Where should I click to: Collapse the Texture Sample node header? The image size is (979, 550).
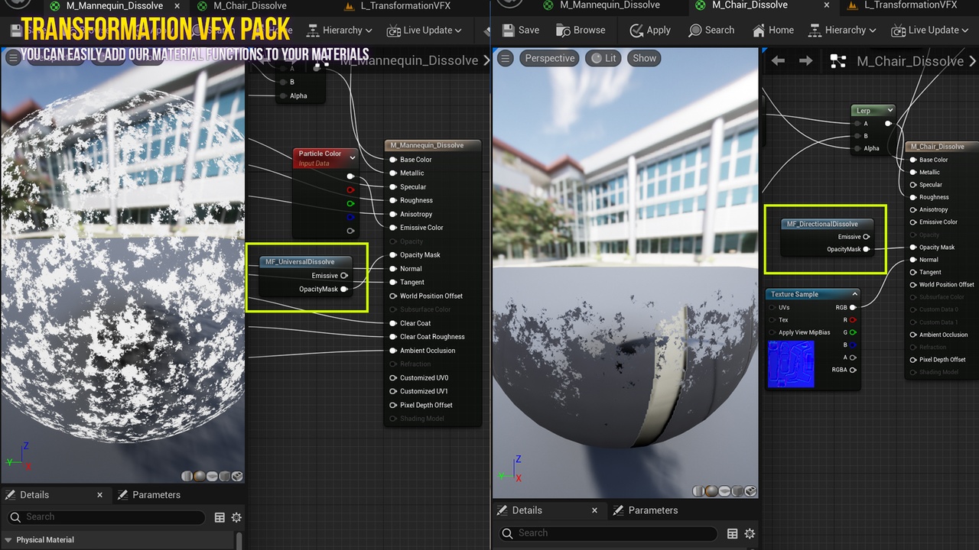(855, 294)
